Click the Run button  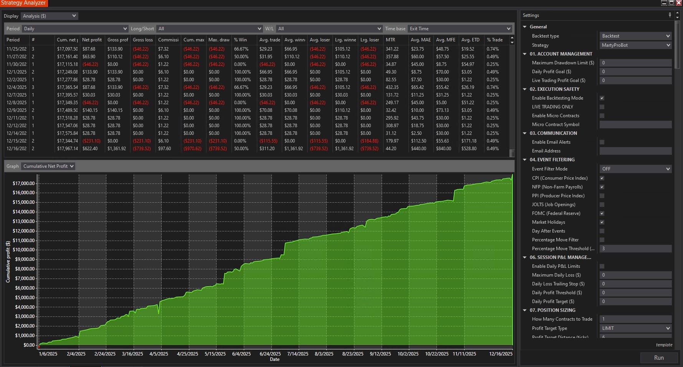(x=659, y=357)
